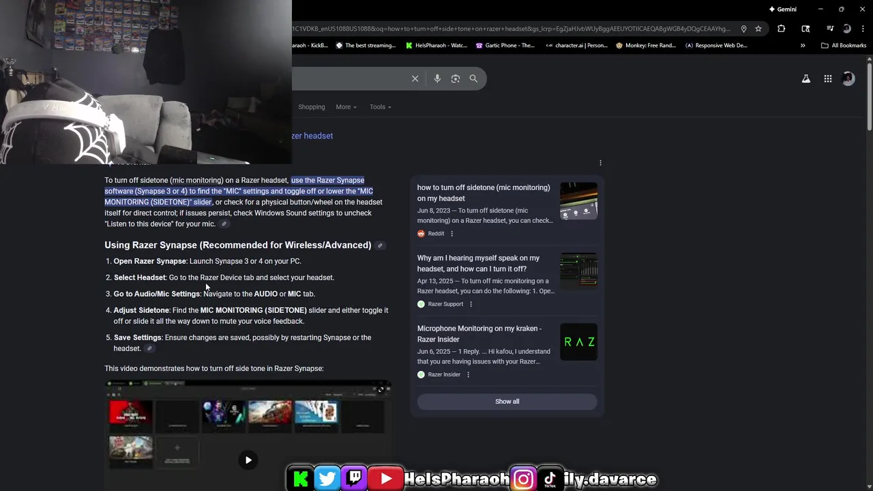Click the page vertical scrollbar
The width and height of the screenshot is (873, 491).
click(869, 95)
